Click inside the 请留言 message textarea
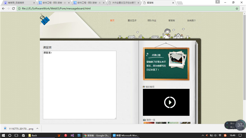The height and width of the screenshot is (138, 246). pos(80,85)
